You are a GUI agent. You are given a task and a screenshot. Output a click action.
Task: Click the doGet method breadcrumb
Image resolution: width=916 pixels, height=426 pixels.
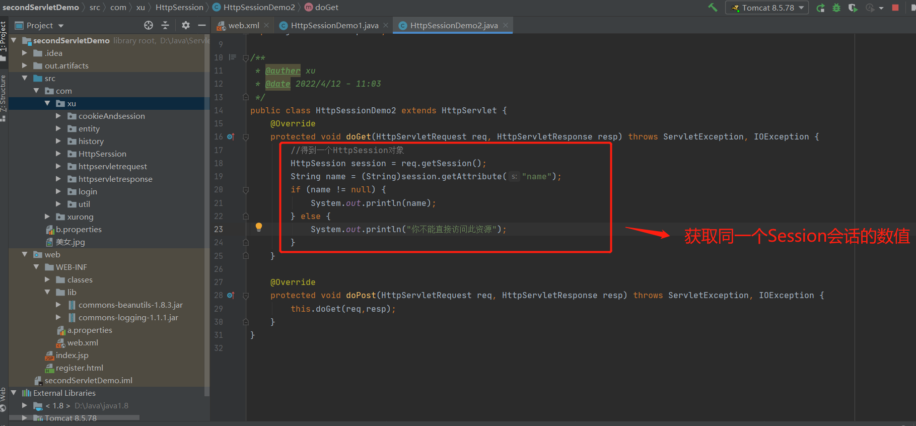pyautogui.click(x=321, y=7)
